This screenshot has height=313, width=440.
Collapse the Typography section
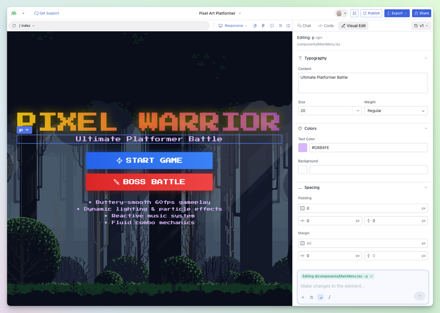pos(426,58)
